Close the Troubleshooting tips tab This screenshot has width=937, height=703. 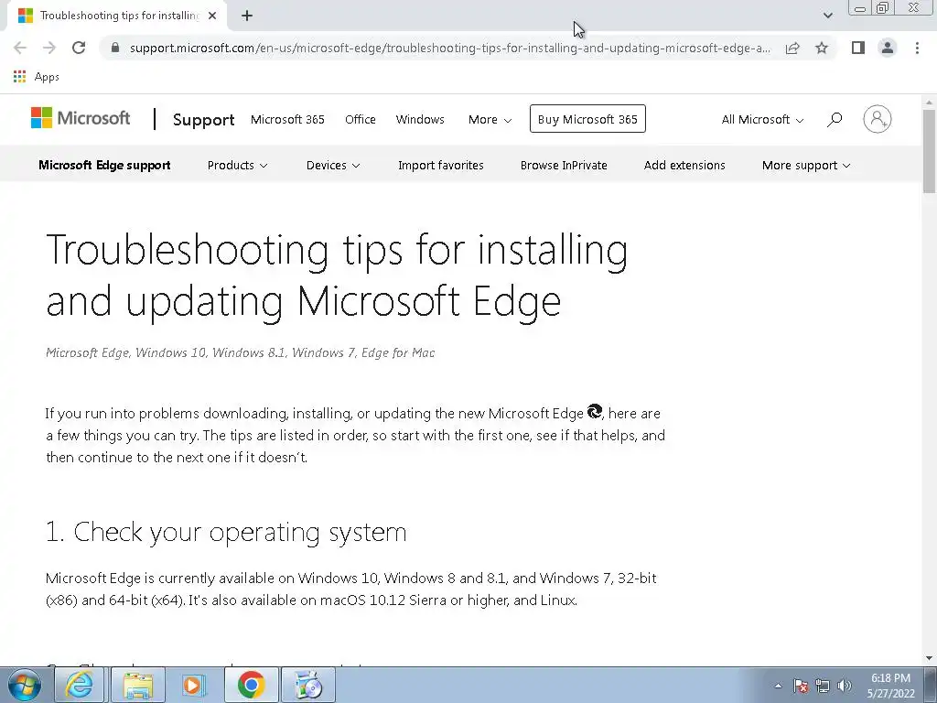(212, 16)
